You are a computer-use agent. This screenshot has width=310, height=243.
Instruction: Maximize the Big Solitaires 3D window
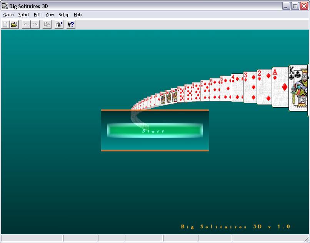point(295,6)
